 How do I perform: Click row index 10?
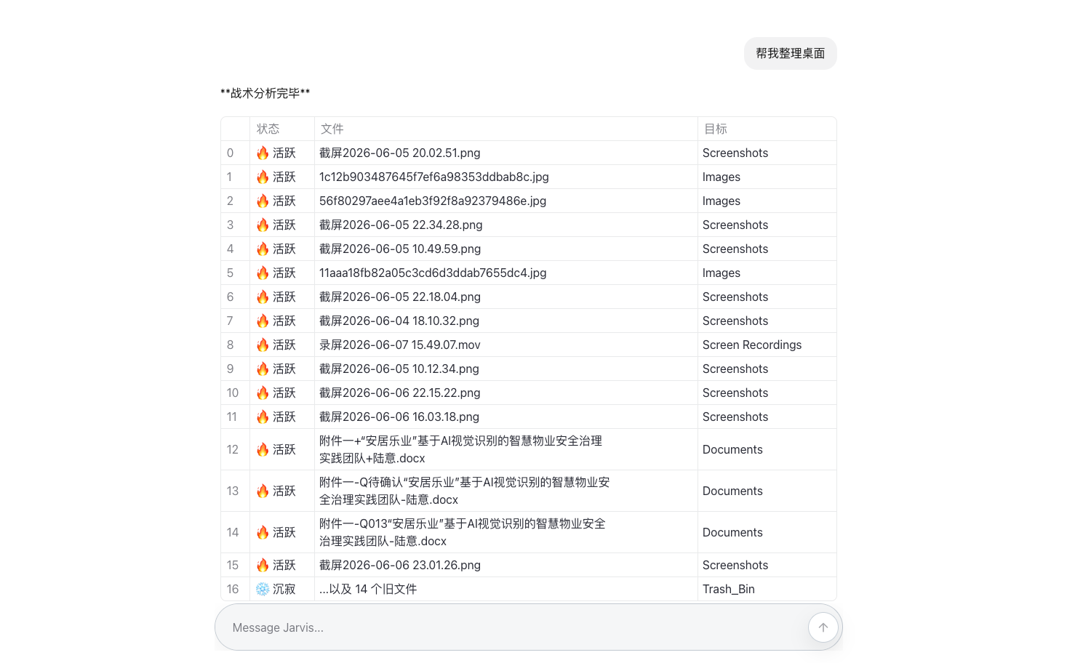232,393
